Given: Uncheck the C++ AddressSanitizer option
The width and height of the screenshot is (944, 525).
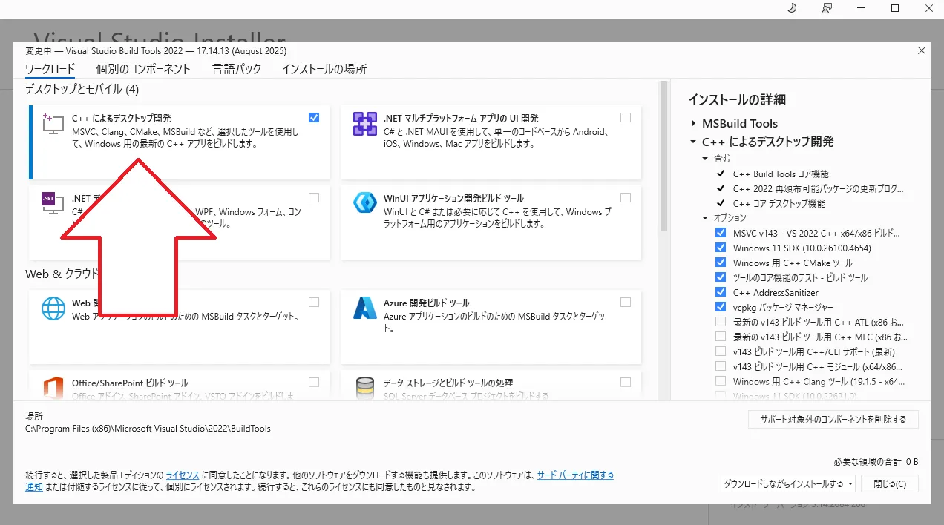Looking at the screenshot, I should [x=721, y=292].
